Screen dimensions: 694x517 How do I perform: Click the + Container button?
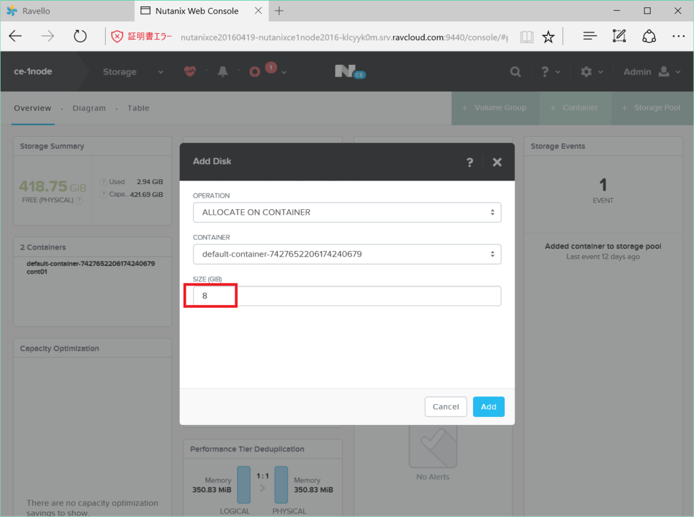click(x=575, y=108)
